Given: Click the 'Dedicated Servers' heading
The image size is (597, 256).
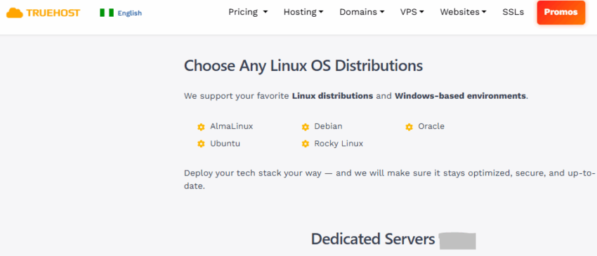Looking at the screenshot, I should 373,239.
